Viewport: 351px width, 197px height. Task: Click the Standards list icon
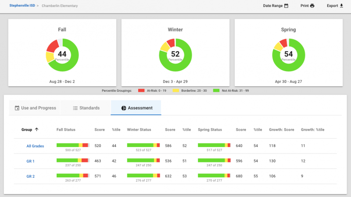[x=75, y=108]
